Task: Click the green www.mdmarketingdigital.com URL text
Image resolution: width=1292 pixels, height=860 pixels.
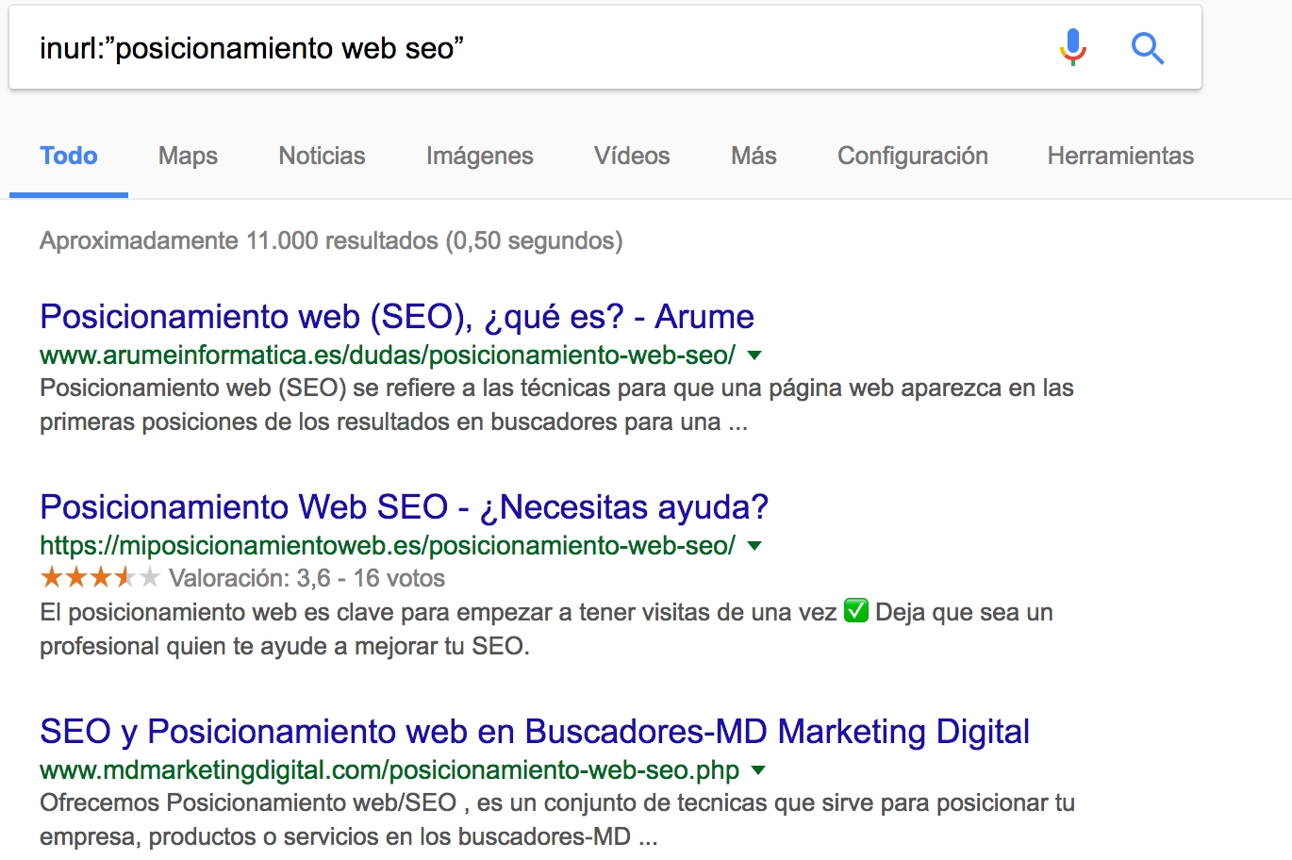Action: click(x=389, y=770)
